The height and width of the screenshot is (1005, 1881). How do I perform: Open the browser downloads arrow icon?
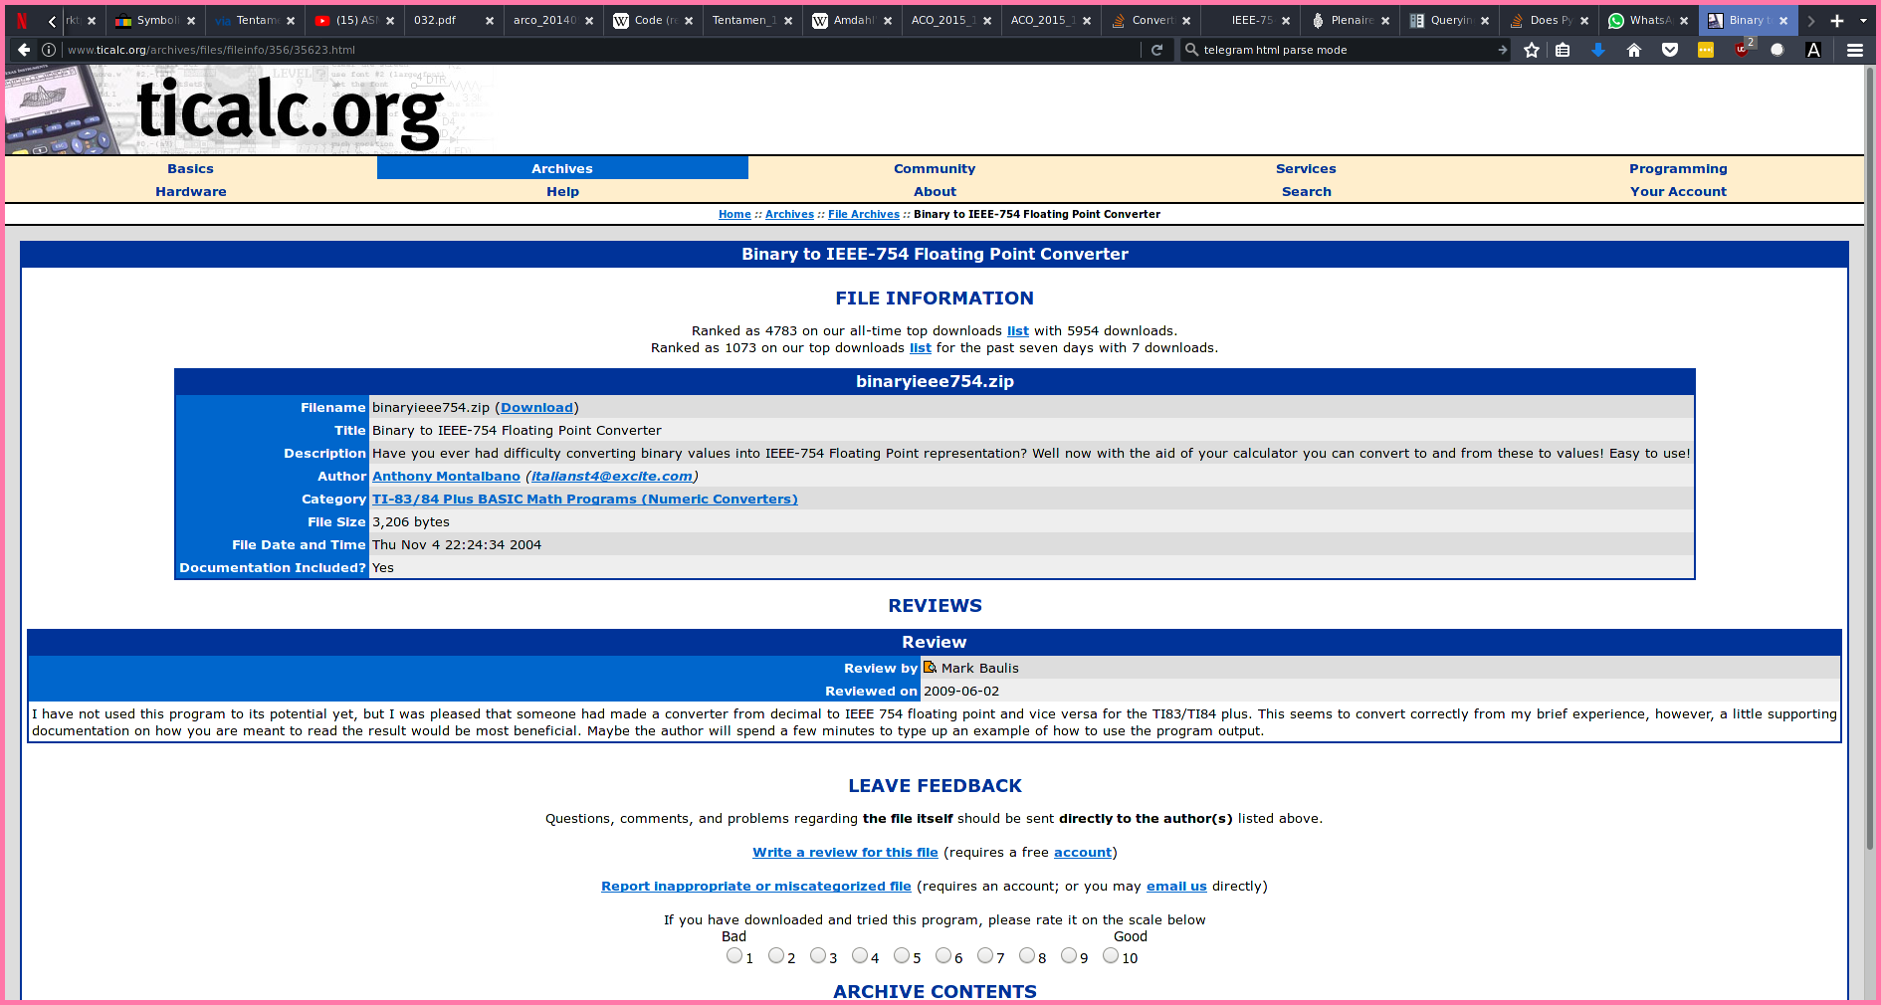pos(1598,50)
